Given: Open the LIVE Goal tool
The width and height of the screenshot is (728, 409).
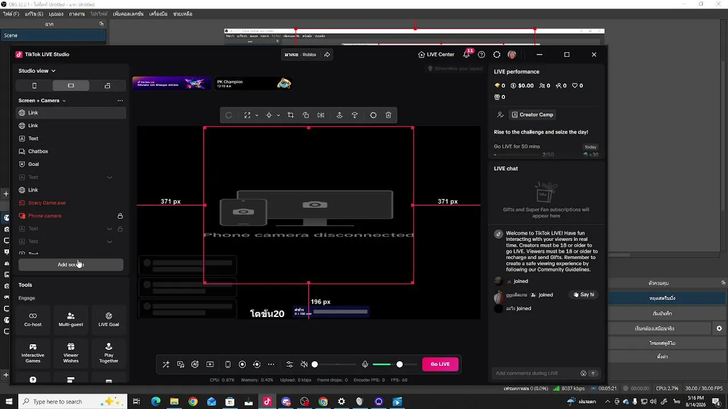Looking at the screenshot, I should [109, 320].
